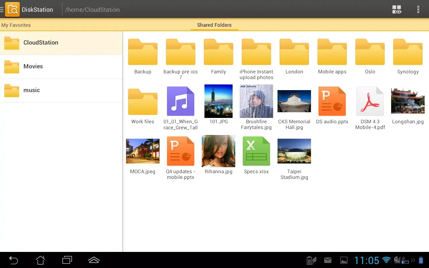429x268 pixels.
Task: Select the music folder in sidebar
Action: pyautogui.click(x=31, y=90)
